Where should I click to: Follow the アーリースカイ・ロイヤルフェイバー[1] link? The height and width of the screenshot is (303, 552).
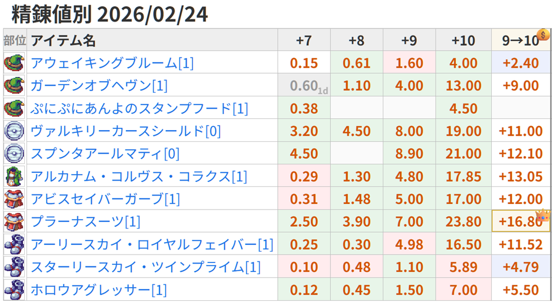(152, 244)
